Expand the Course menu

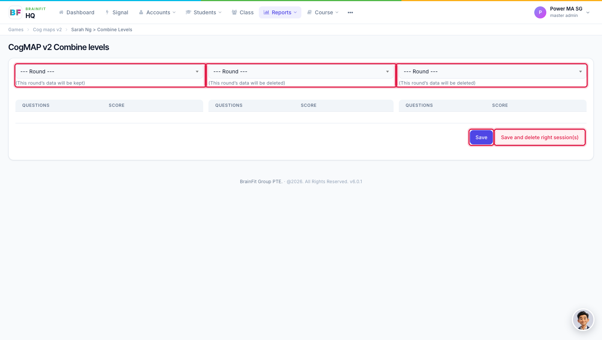click(323, 12)
